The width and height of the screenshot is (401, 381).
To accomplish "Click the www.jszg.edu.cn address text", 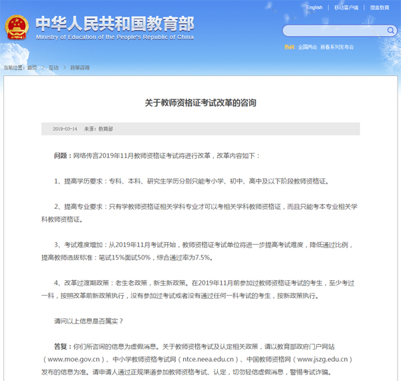I will click(x=319, y=359).
